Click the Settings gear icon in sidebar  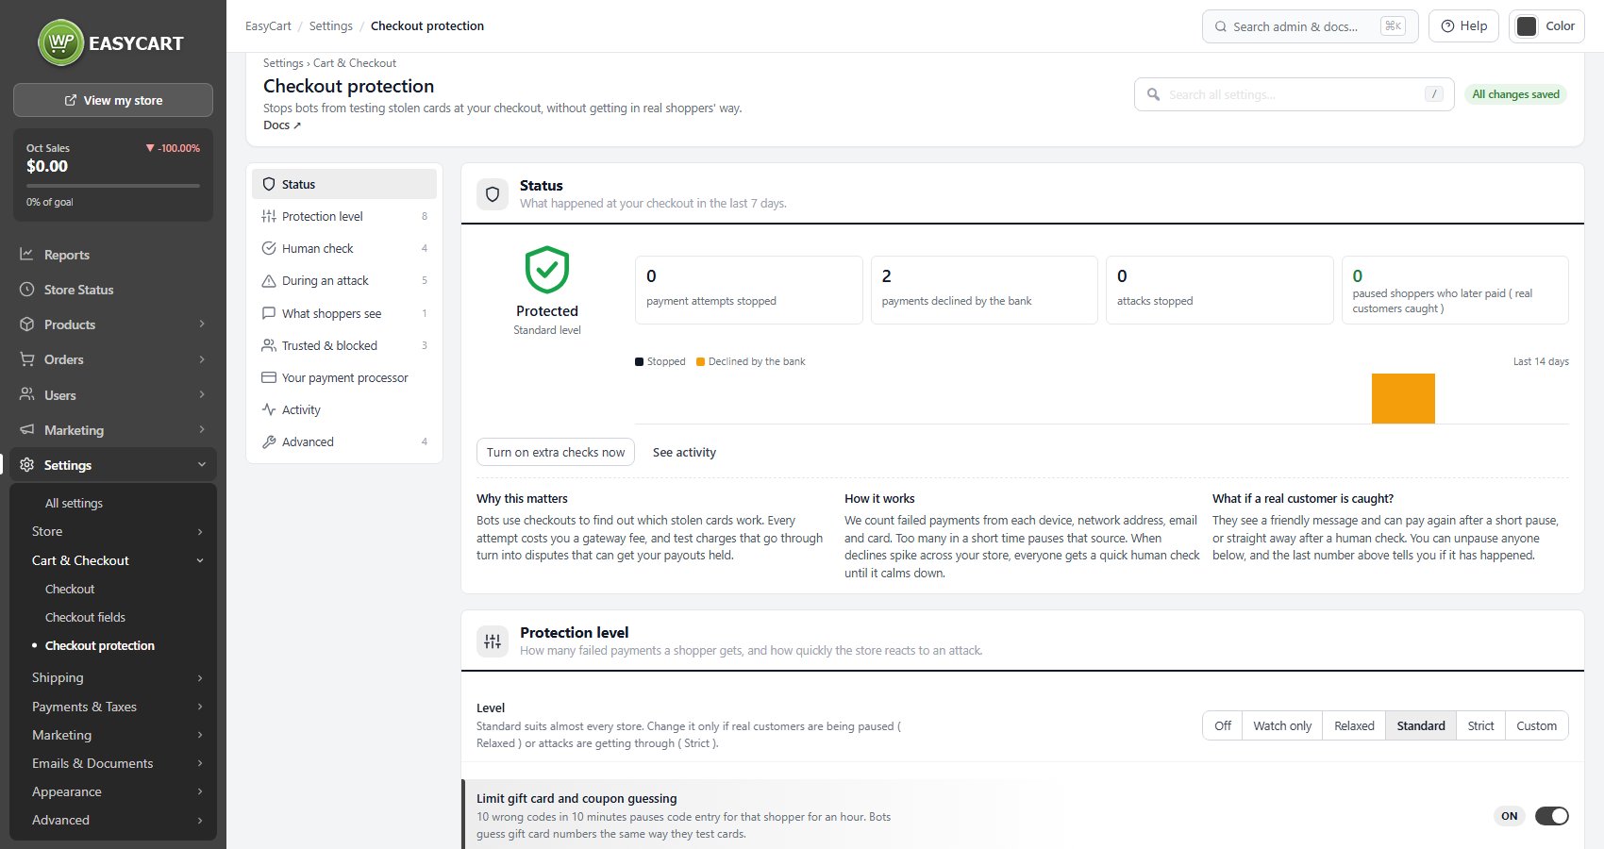pos(26,465)
